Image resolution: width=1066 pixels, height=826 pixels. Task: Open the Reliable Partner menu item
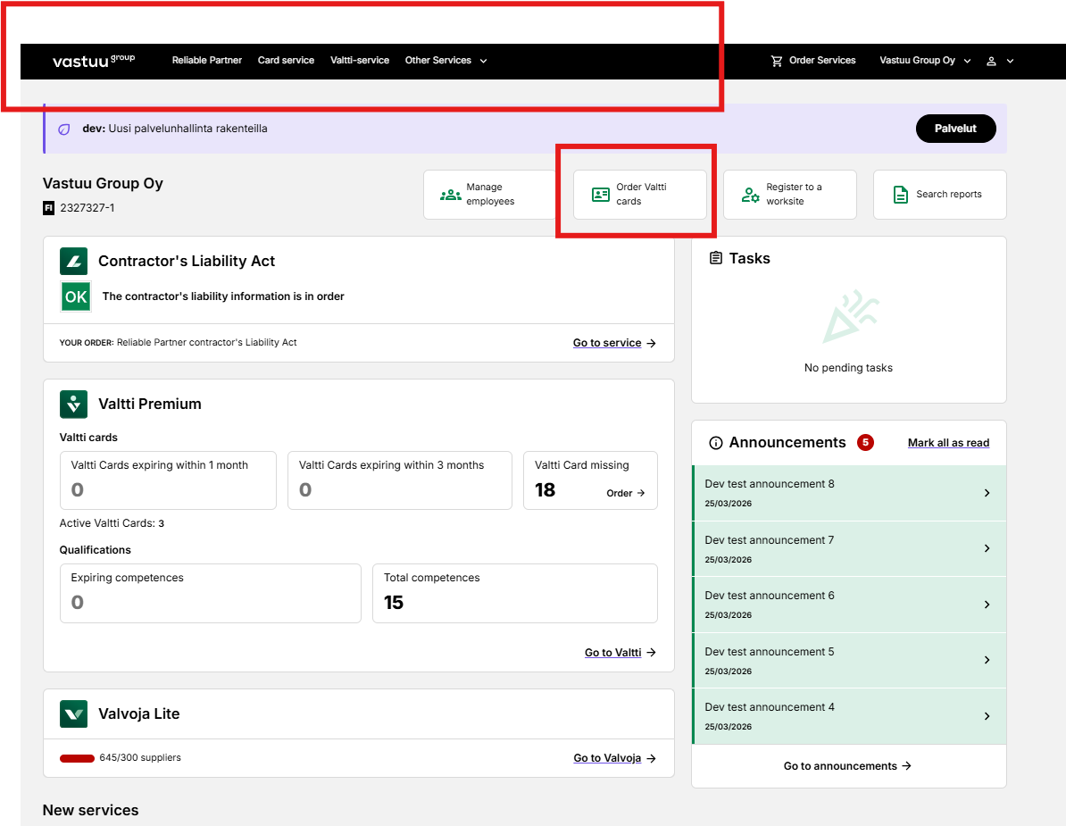point(206,61)
